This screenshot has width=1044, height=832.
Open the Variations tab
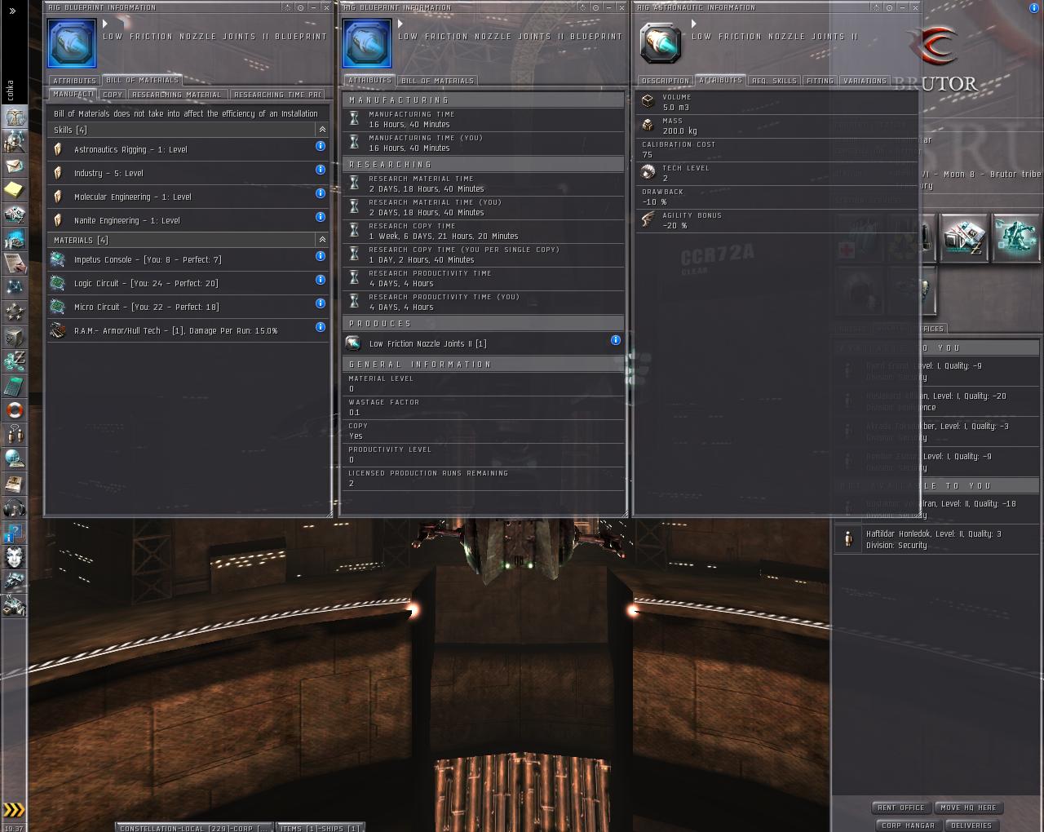tap(865, 81)
